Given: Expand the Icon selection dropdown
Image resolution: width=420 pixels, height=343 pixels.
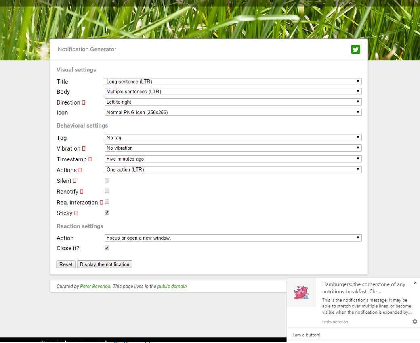Looking at the screenshot, I should point(233,113).
